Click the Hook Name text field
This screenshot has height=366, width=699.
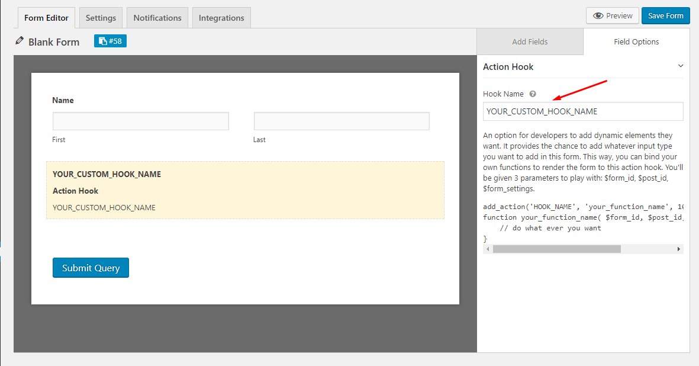pos(583,111)
